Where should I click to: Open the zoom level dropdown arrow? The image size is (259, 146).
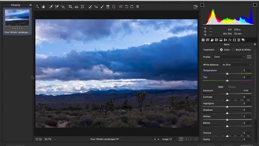point(55,139)
